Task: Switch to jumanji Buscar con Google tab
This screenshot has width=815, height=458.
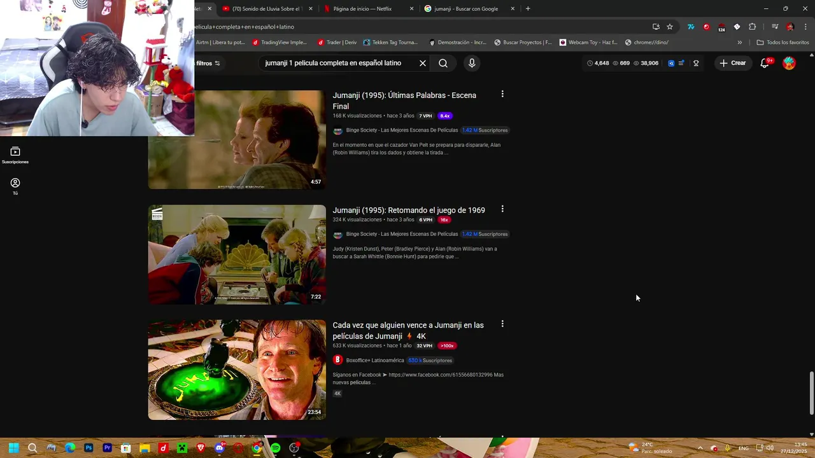Action: (x=470, y=9)
